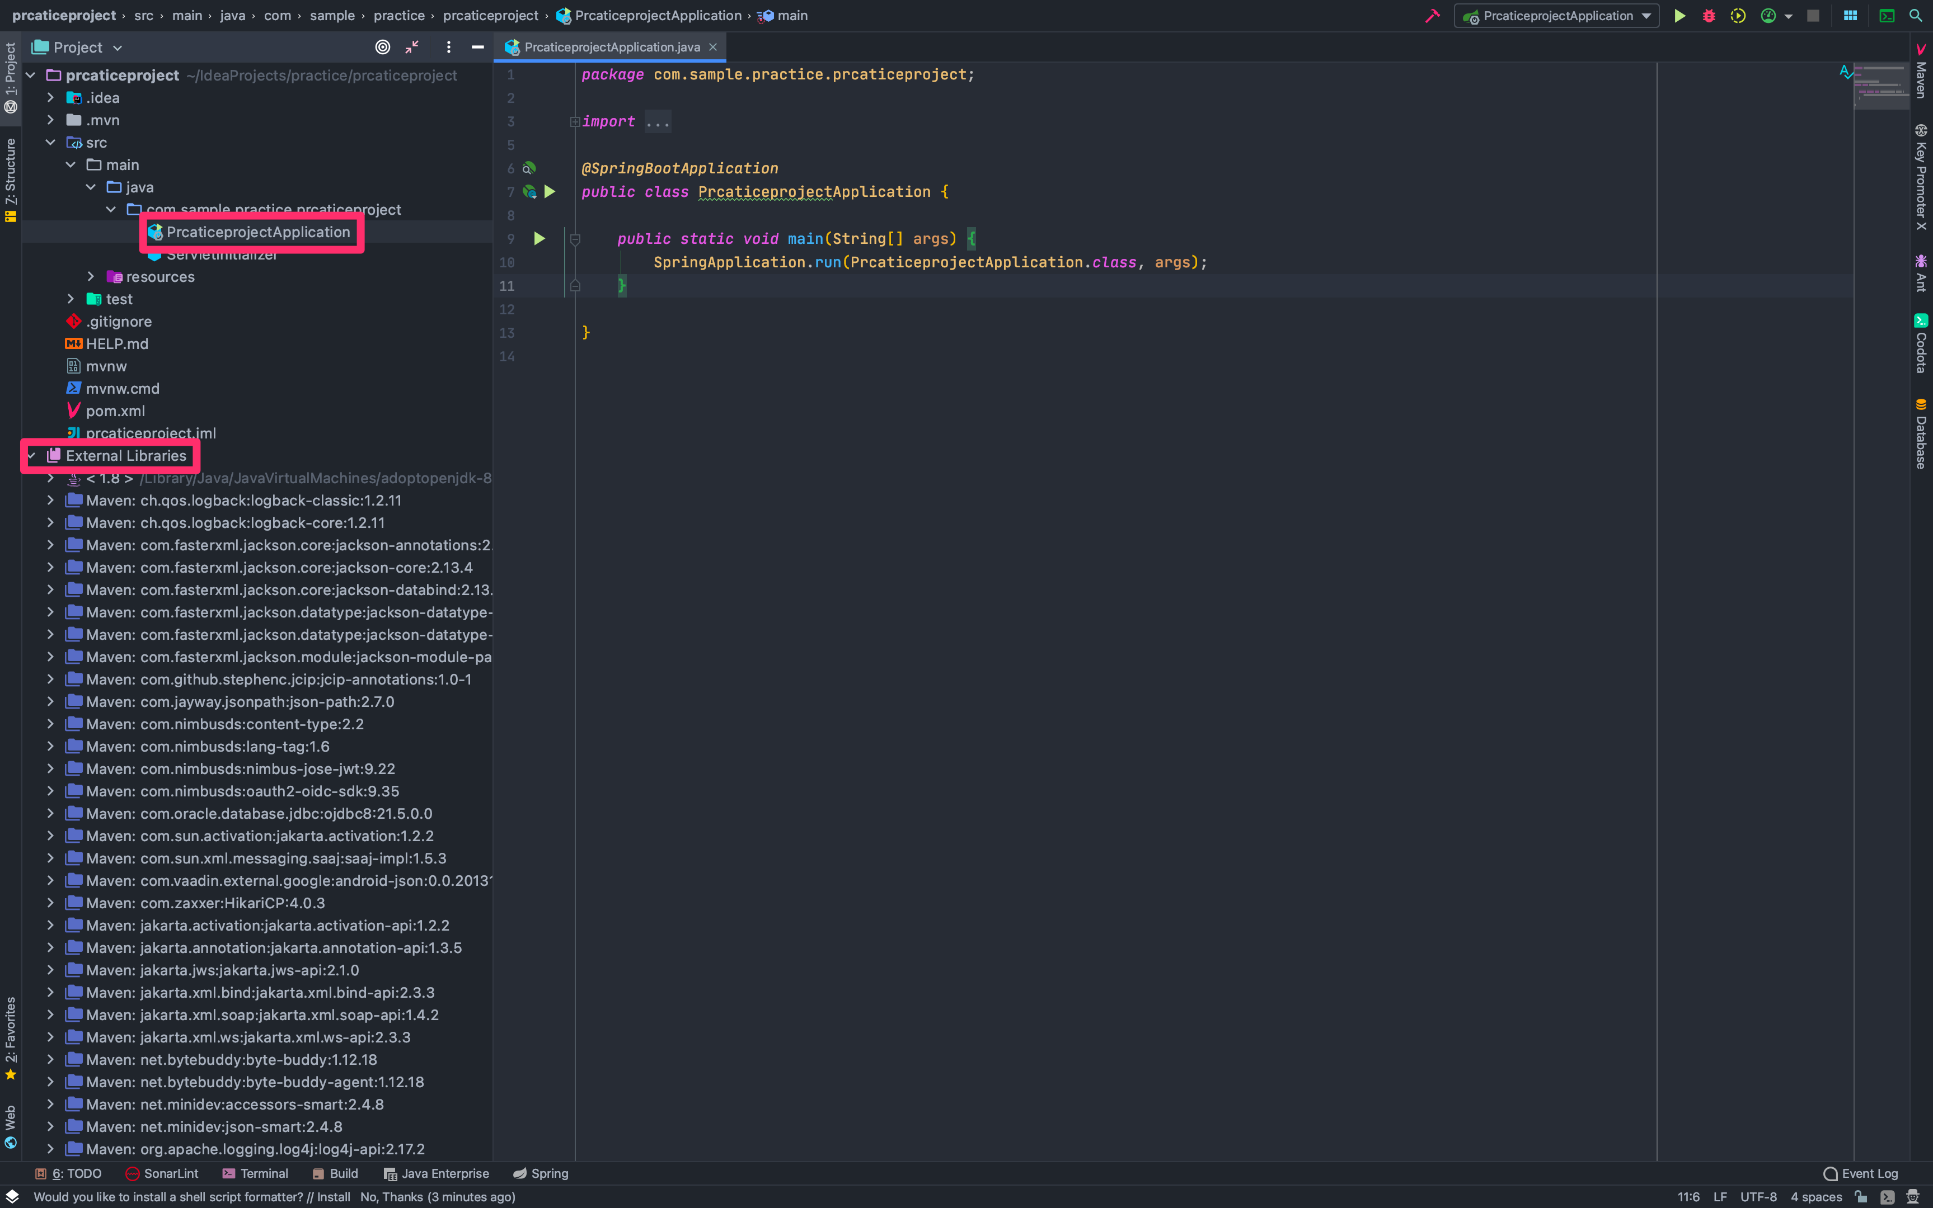The image size is (1933, 1208).
Task: Expand the resources folder
Action: tap(91, 276)
